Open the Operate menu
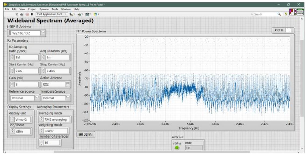The width and height of the screenshot is (306, 154). (x=44, y=9)
